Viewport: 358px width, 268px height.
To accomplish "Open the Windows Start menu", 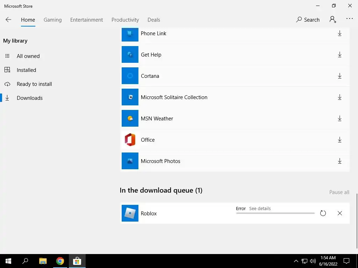I will coord(8,261).
